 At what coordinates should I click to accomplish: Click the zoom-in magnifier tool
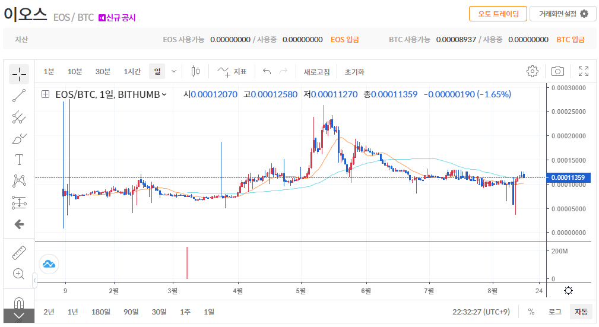[x=19, y=274]
